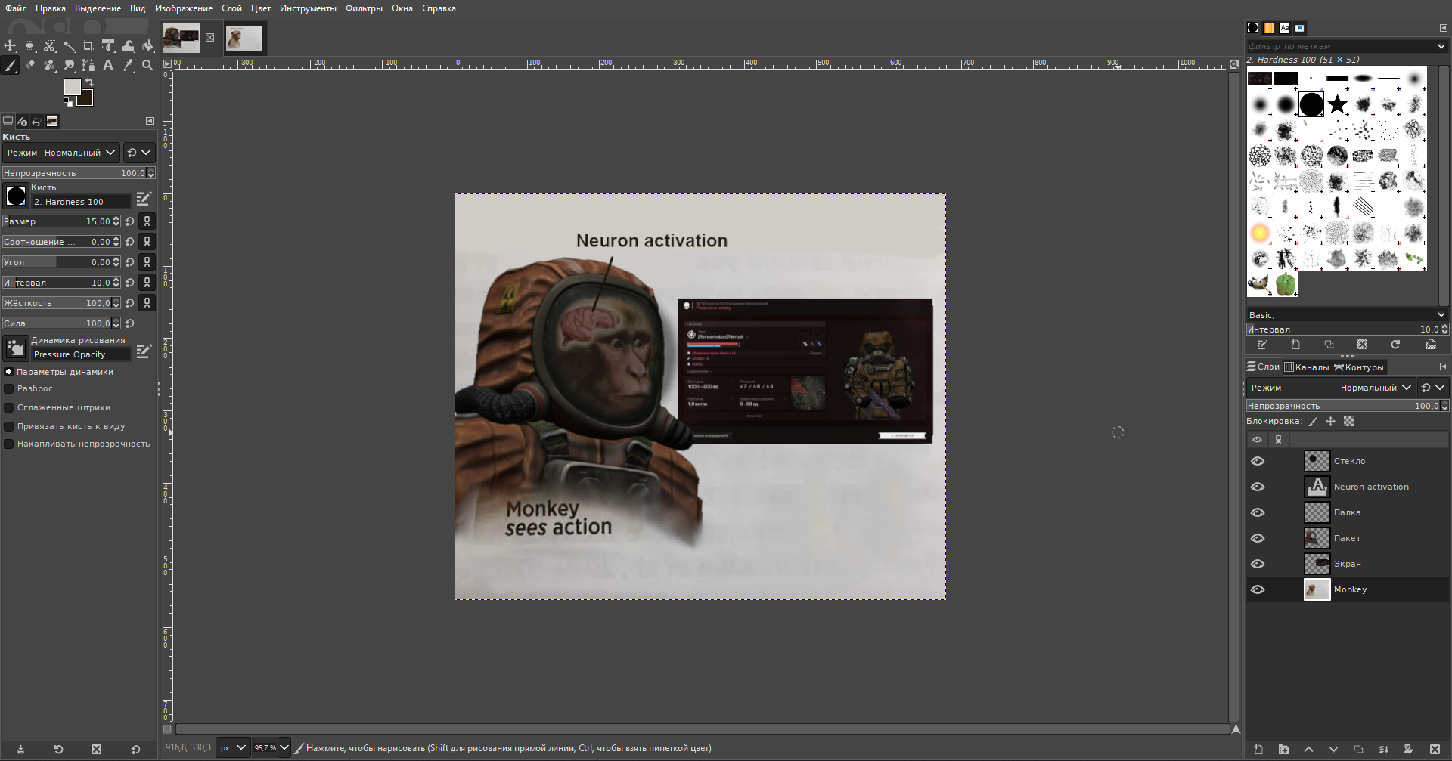Screen dimensions: 1452x761
Task: Select the Crop tool
Action: click(x=88, y=45)
